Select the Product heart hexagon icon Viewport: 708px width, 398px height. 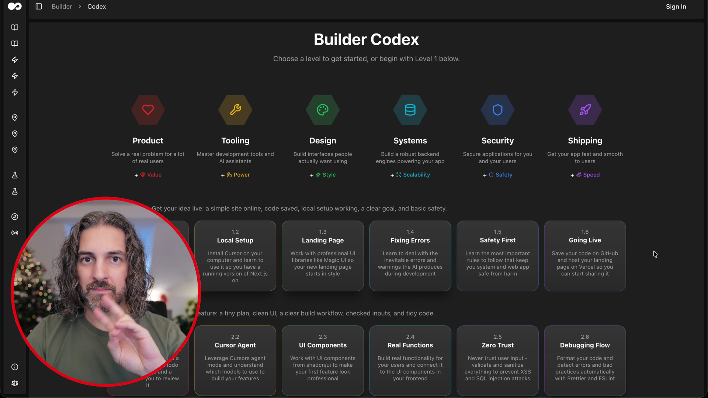click(x=147, y=110)
